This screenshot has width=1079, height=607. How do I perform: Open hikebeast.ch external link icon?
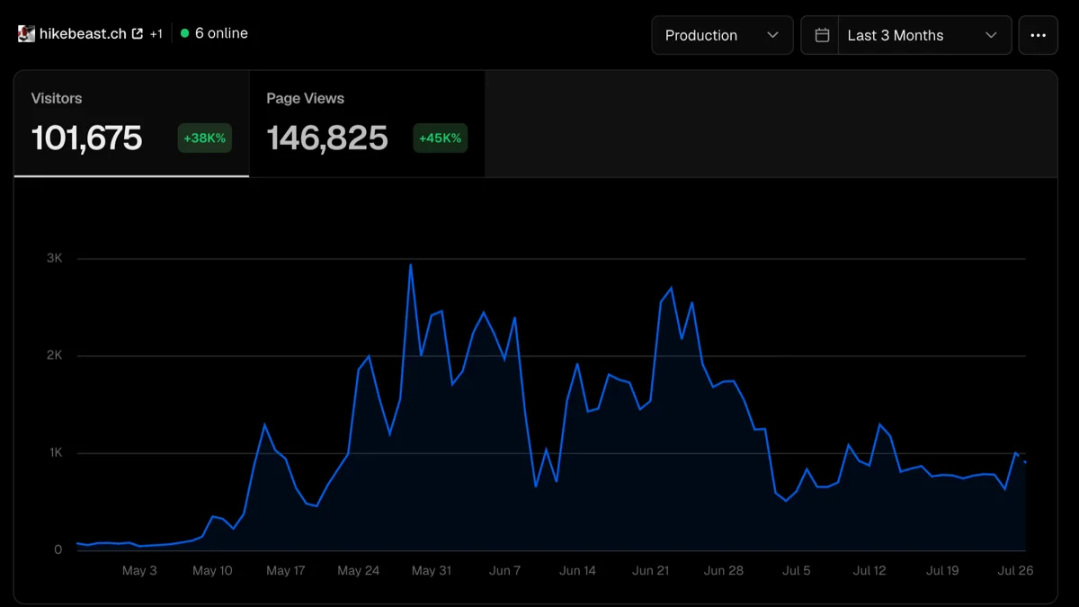pos(138,34)
